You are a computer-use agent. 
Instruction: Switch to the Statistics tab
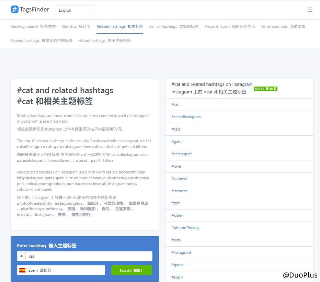click(76, 26)
